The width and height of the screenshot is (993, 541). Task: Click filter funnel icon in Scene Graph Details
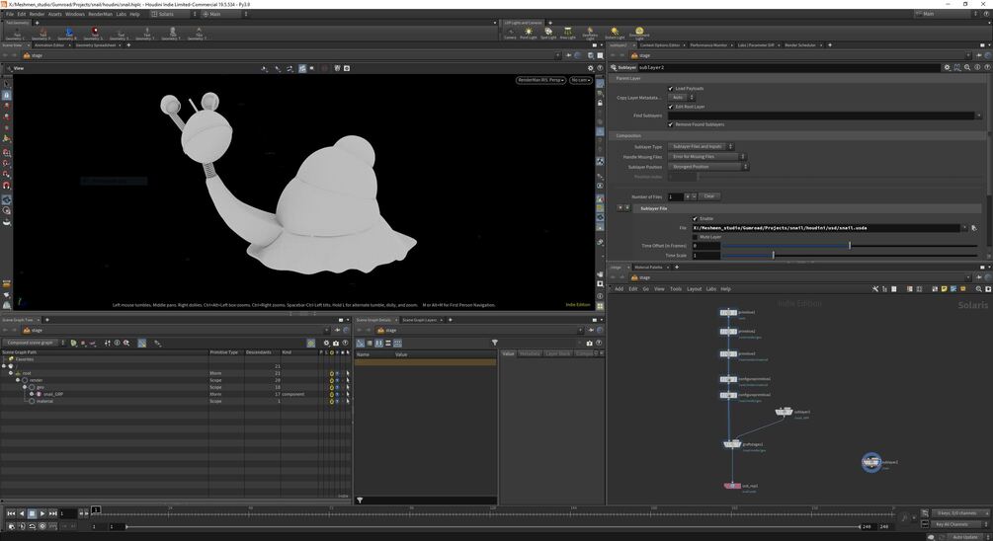[495, 343]
